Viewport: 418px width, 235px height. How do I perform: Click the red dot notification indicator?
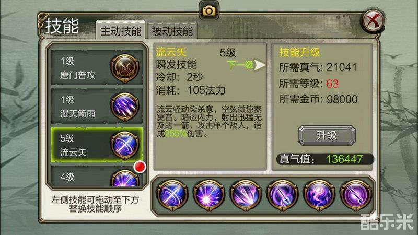click(x=140, y=167)
